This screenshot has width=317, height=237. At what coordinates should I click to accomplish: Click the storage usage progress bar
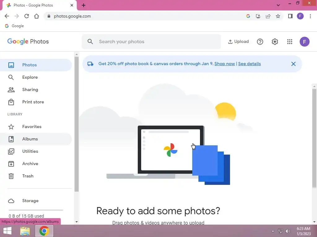click(36, 210)
